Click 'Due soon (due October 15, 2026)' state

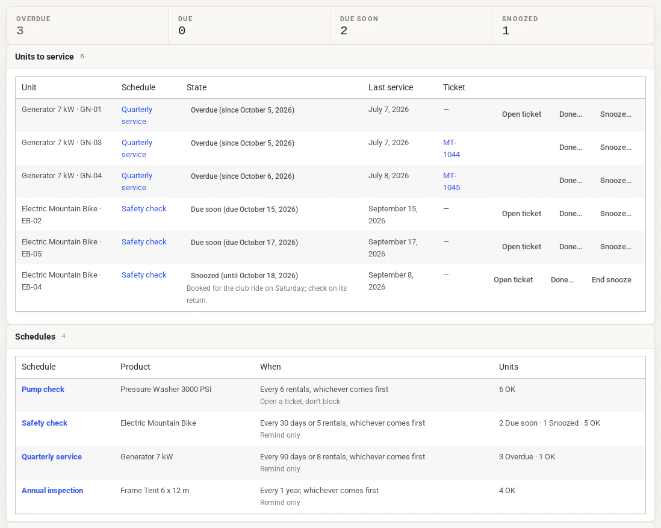click(x=244, y=209)
